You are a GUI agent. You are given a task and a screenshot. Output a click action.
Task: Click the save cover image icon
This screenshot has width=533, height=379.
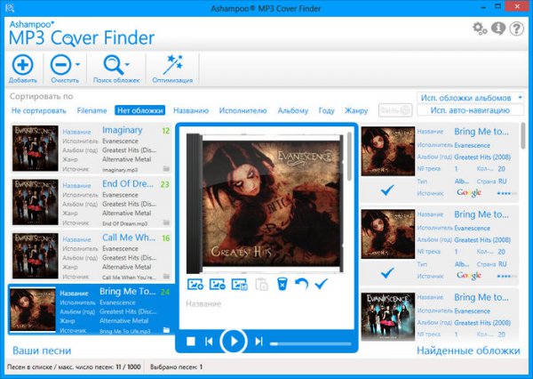pos(240,284)
